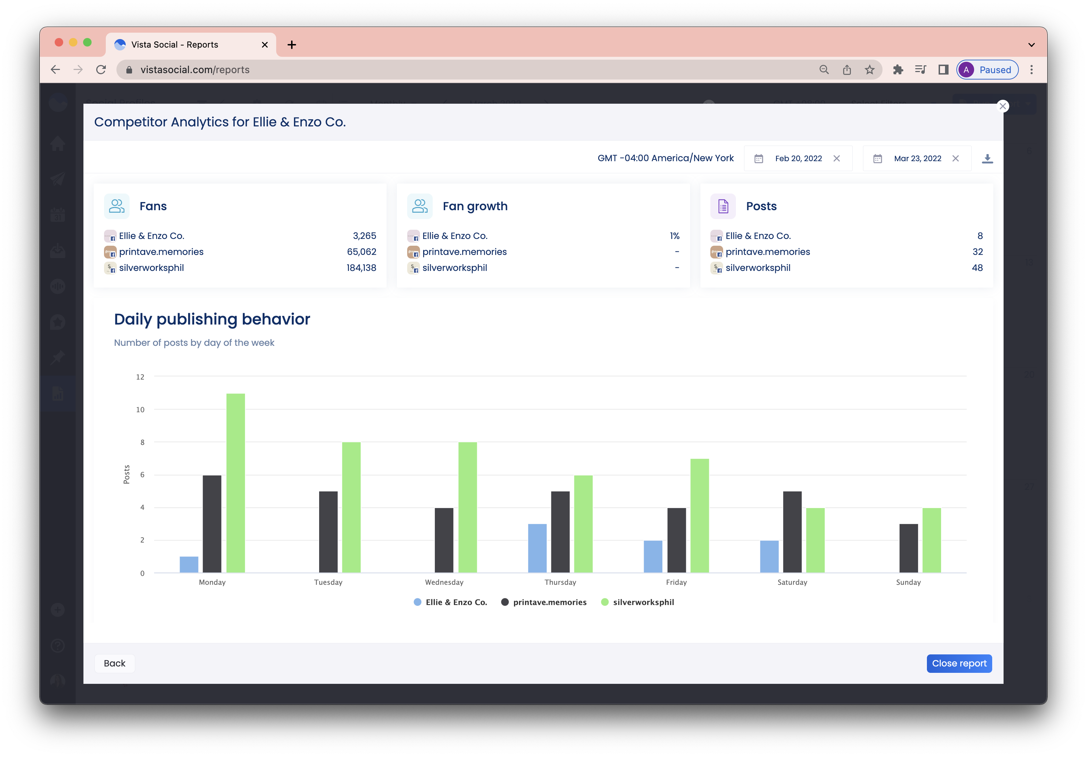Close the Vista Social - Reports tab

click(x=264, y=44)
